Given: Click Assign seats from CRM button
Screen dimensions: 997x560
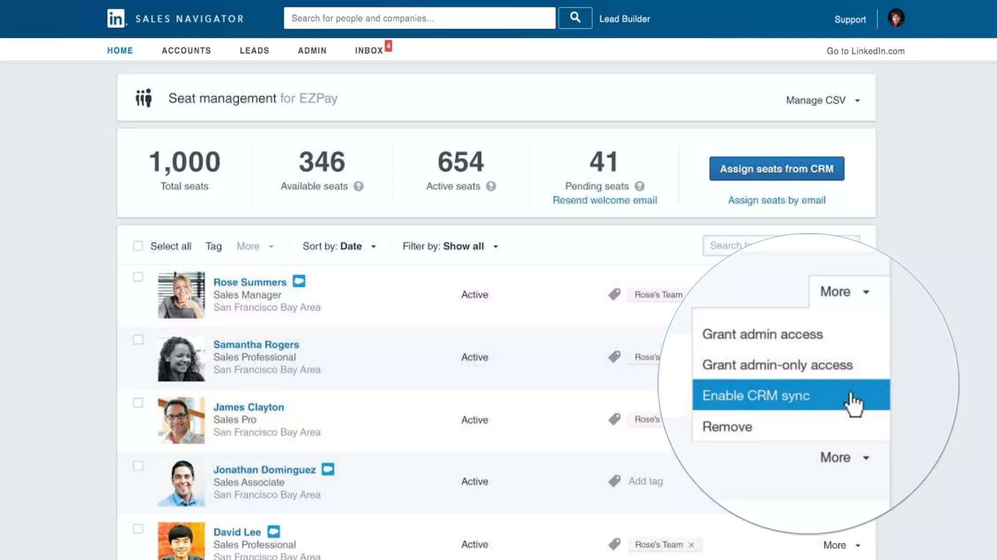Looking at the screenshot, I should pos(776,169).
